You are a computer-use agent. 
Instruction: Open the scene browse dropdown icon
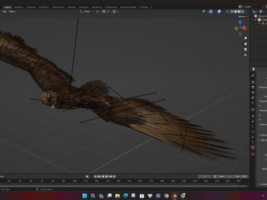[241, 7]
